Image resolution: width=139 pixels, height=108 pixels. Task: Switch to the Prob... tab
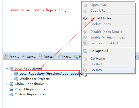pos(12,57)
